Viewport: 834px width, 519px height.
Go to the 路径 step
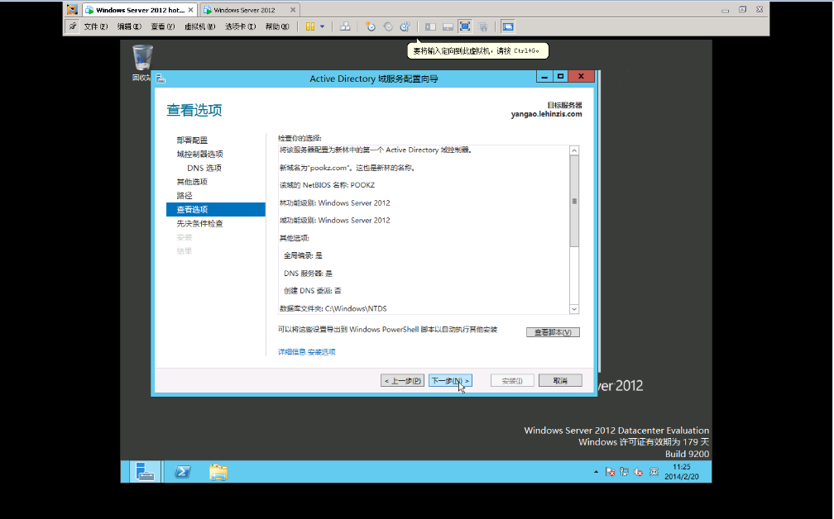point(185,196)
